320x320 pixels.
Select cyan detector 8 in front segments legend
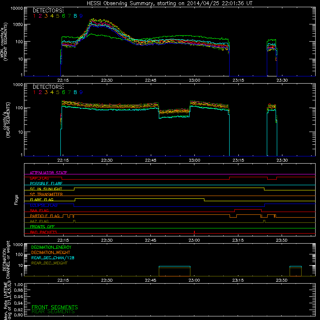(75, 16)
